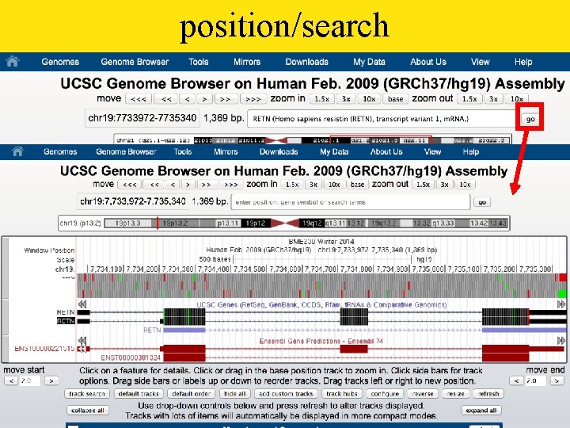Screen dimensions: 570x428
Task: Click the right double-arrow icon on the Ensembl Gene Predictions track
Action: tap(561, 341)
